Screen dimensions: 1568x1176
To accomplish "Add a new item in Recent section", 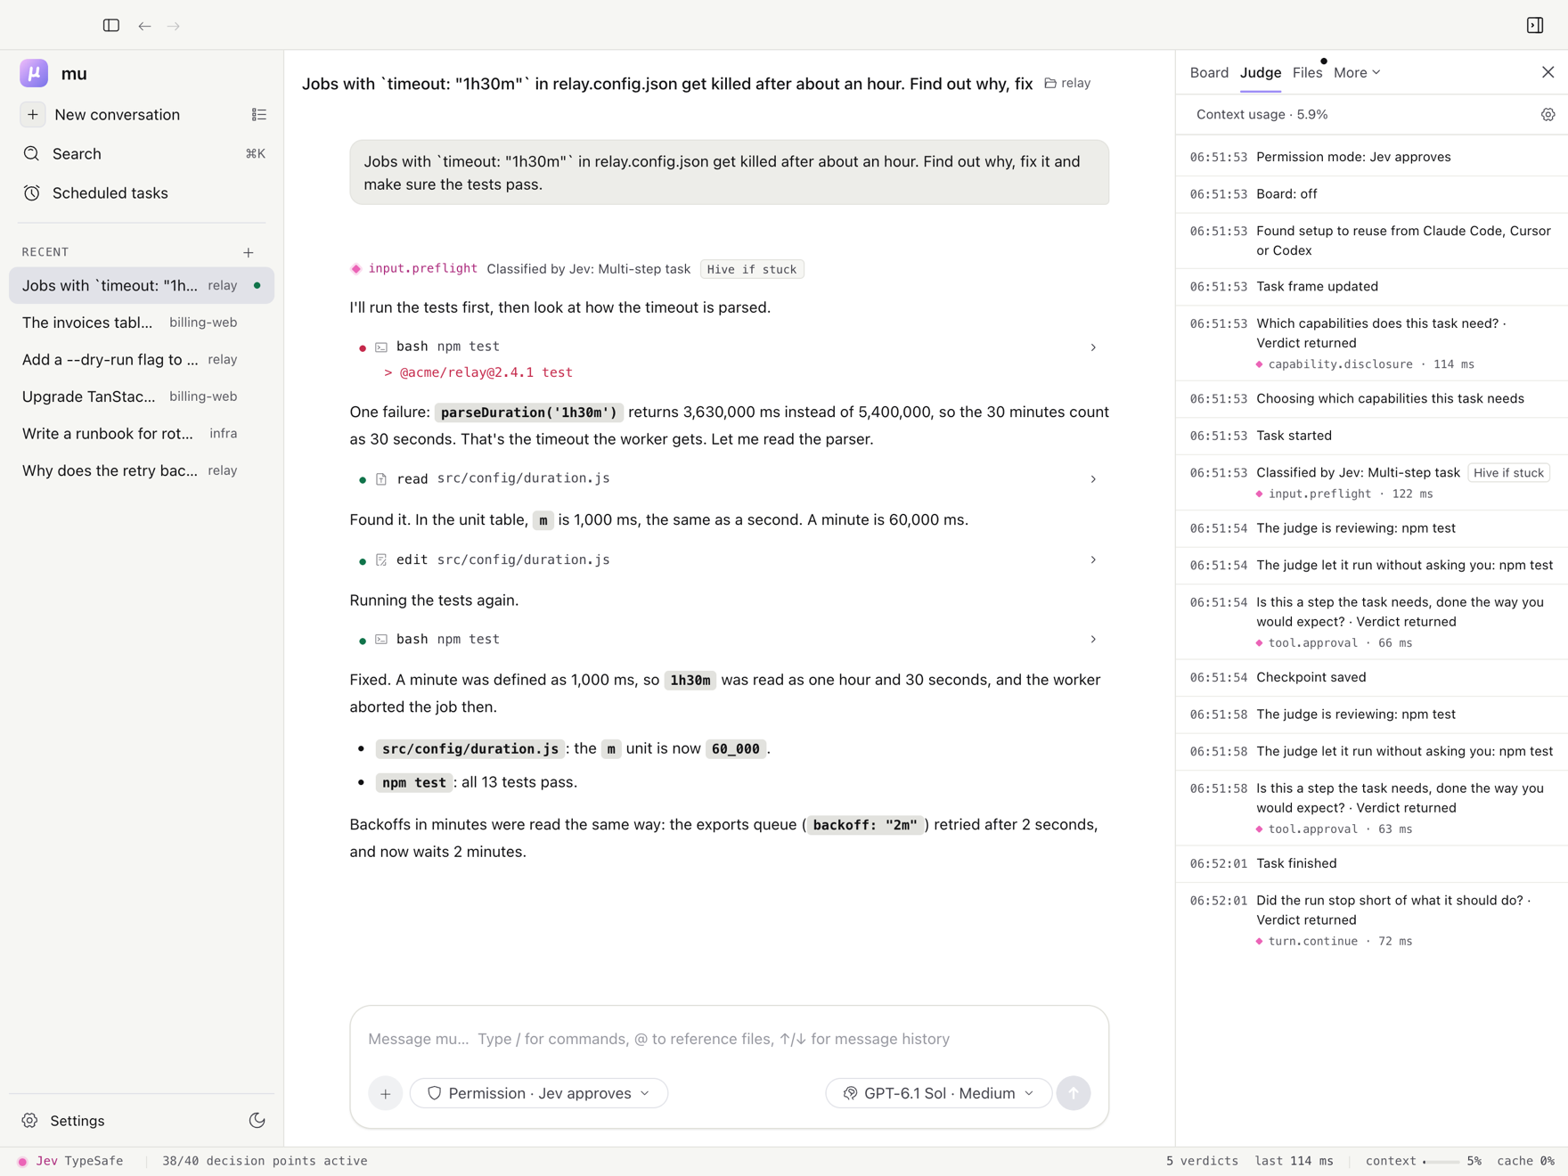I will click(x=249, y=253).
